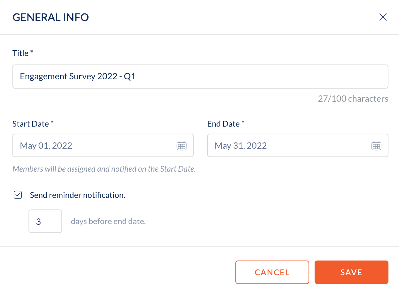Focus the Title input field
Screen dimensions: 399x296
[x=200, y=77]
